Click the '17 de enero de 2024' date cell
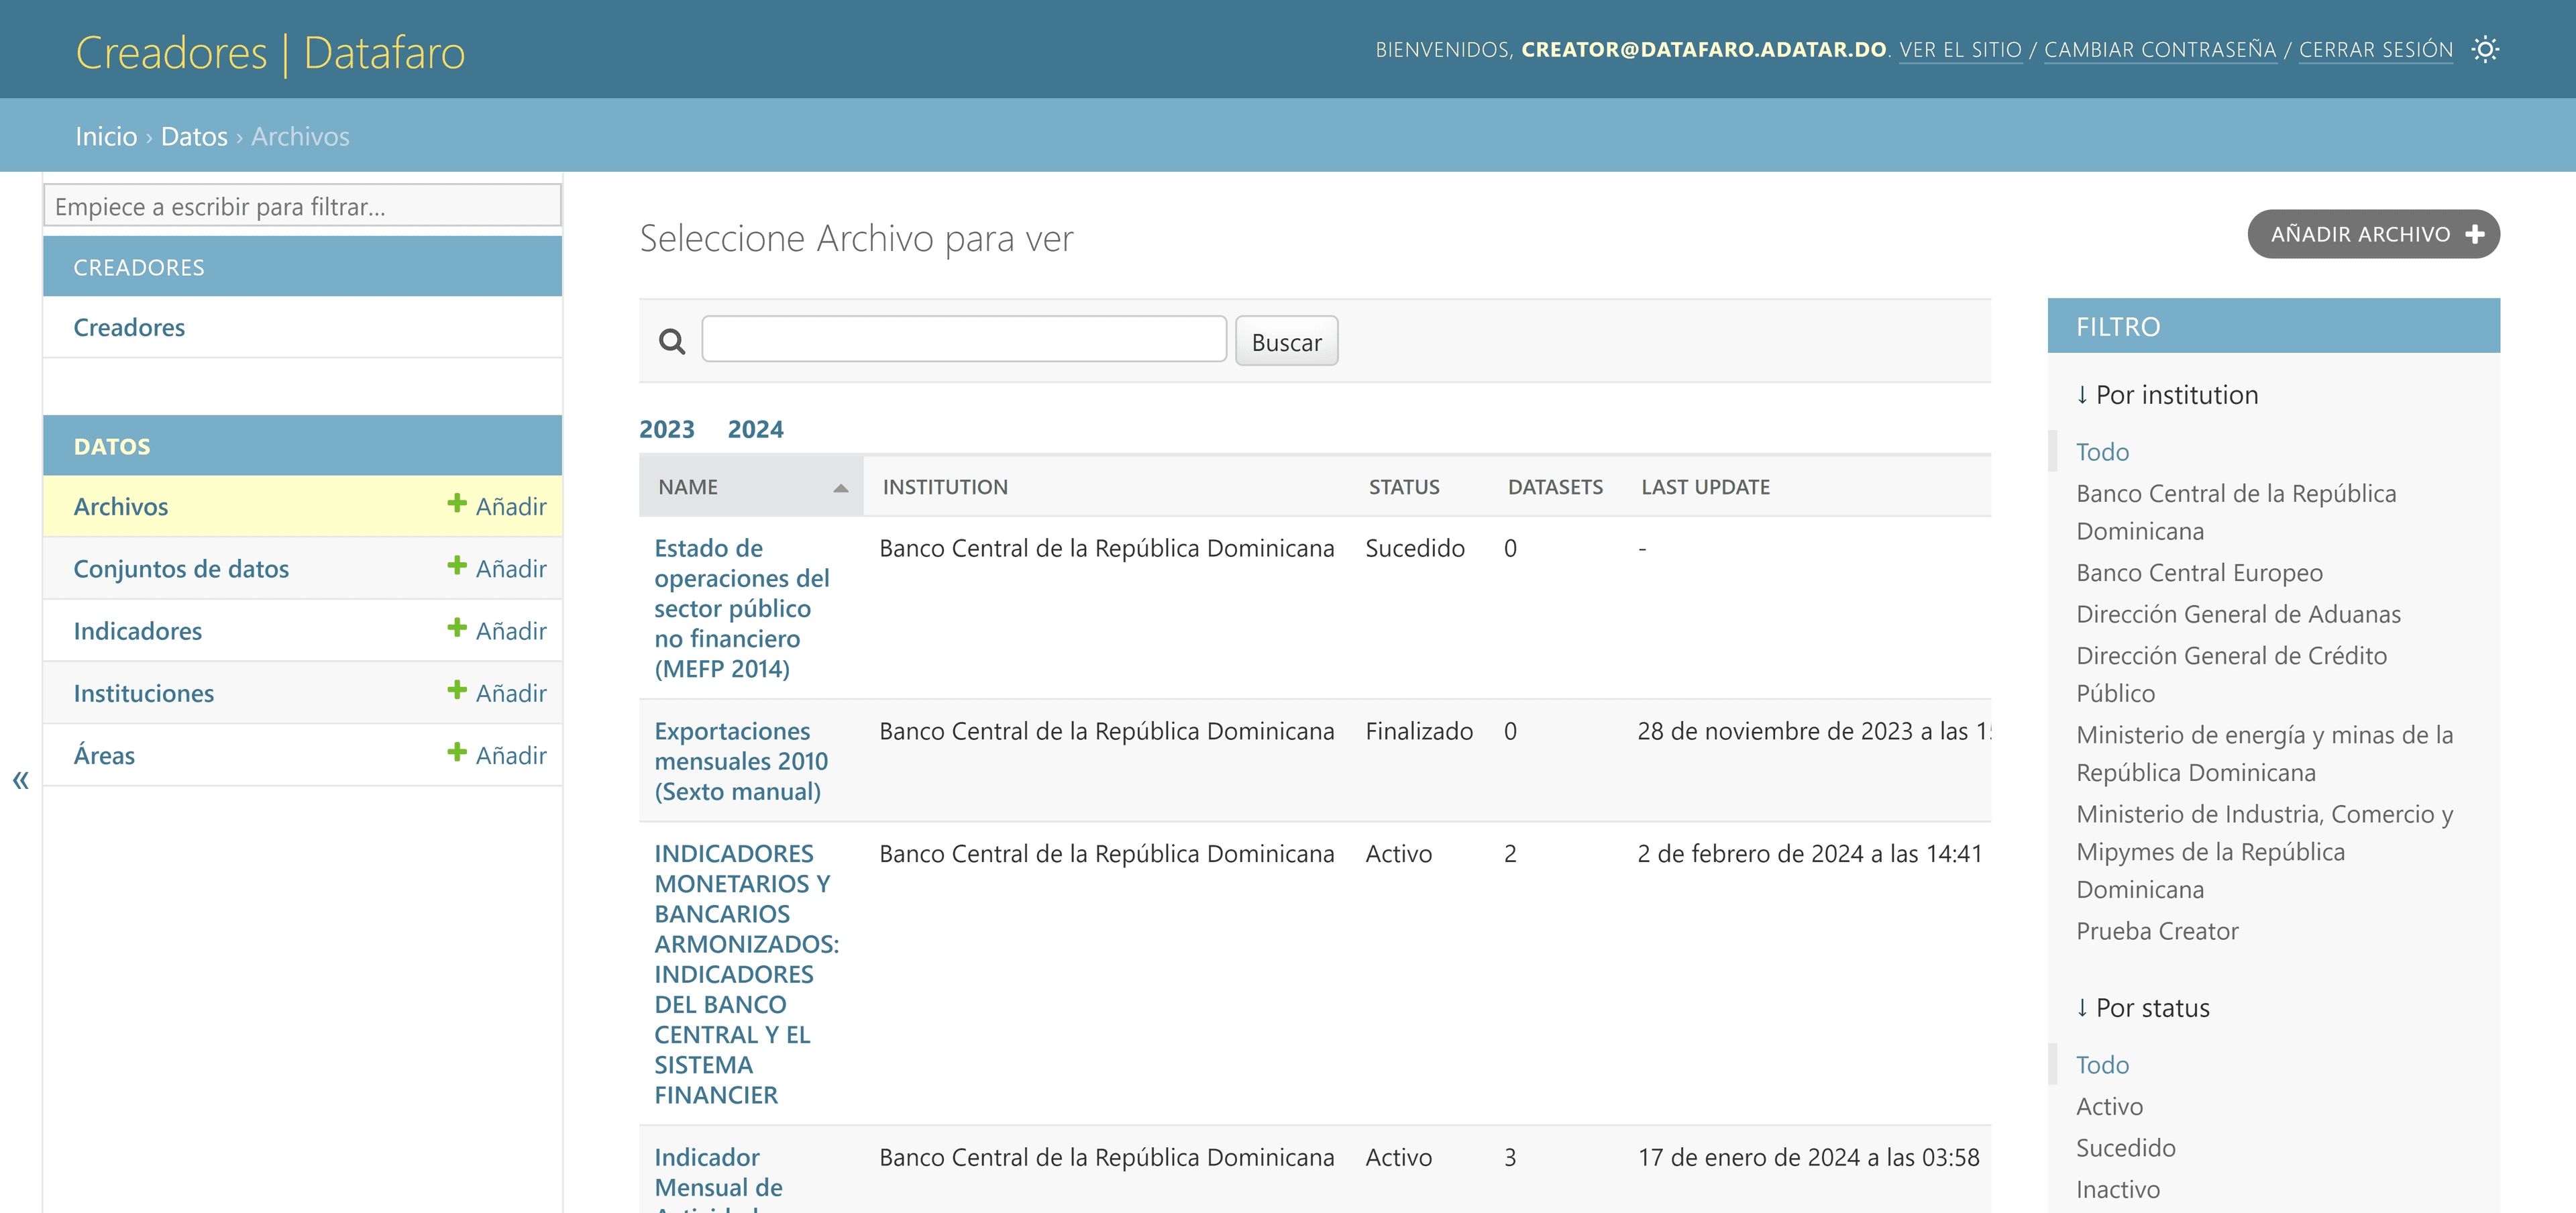 (1808, 1157)
